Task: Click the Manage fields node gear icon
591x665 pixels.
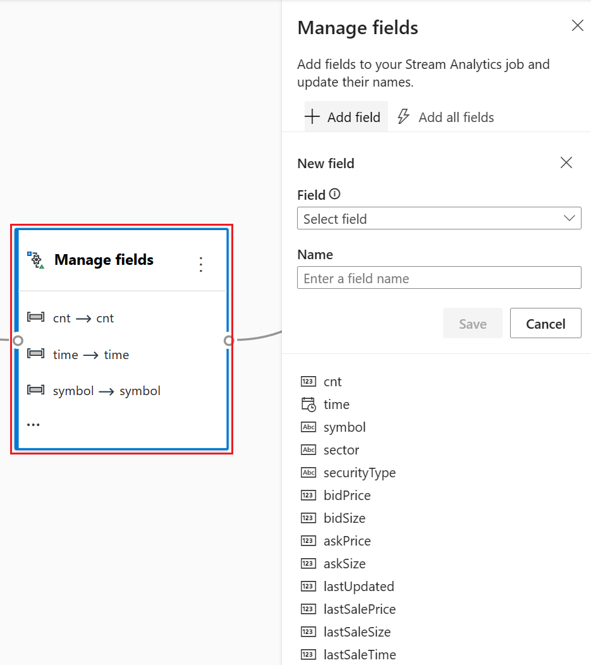Action: point(35,260)
